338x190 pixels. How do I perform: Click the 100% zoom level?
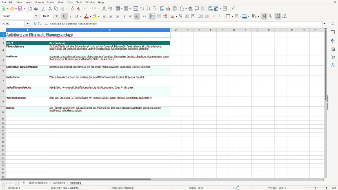[333, 188]
